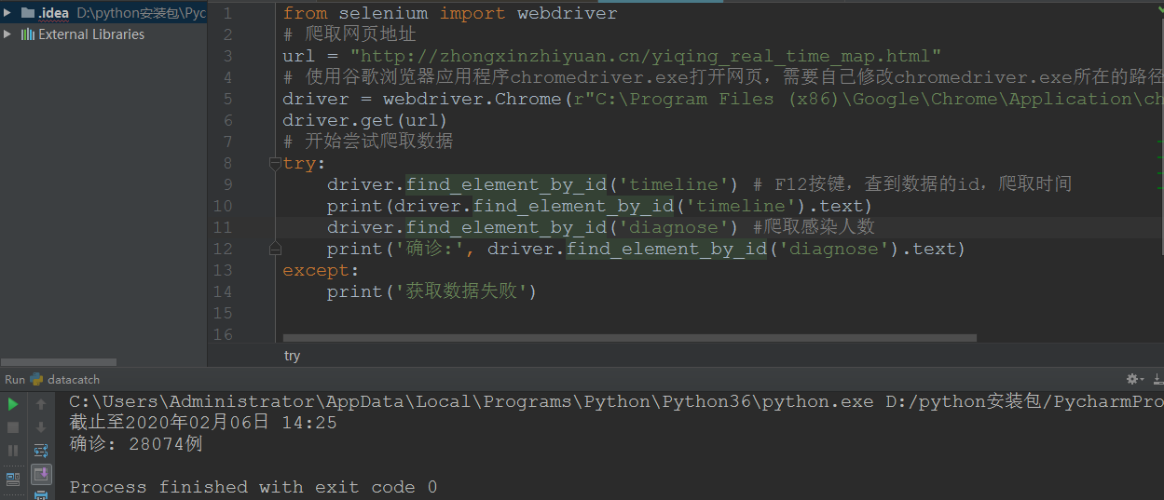Click fold end marker on line 12
The width and height of the screenshot is (1164, 500).
click(275, 249)
